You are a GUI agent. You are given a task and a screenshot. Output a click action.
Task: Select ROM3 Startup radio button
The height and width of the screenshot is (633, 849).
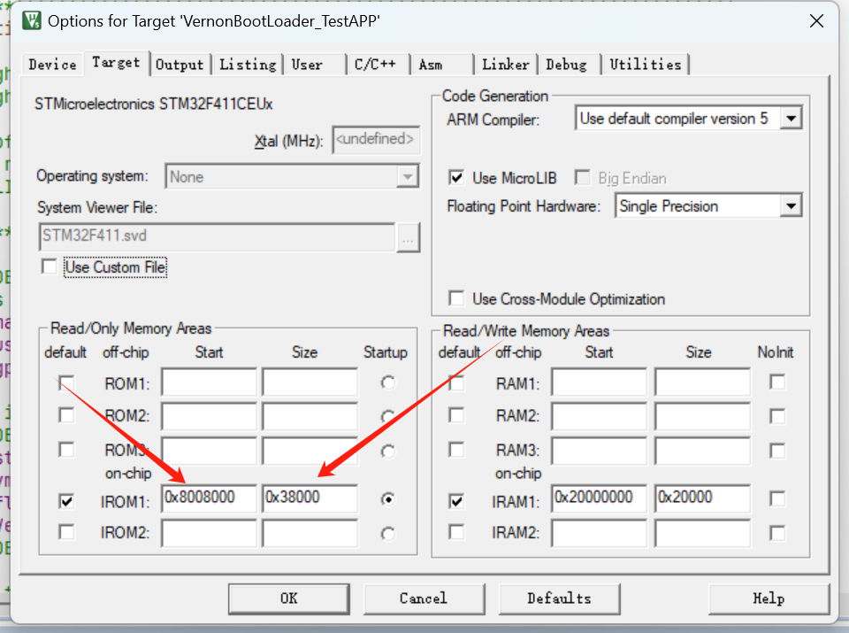click(387, 451)
